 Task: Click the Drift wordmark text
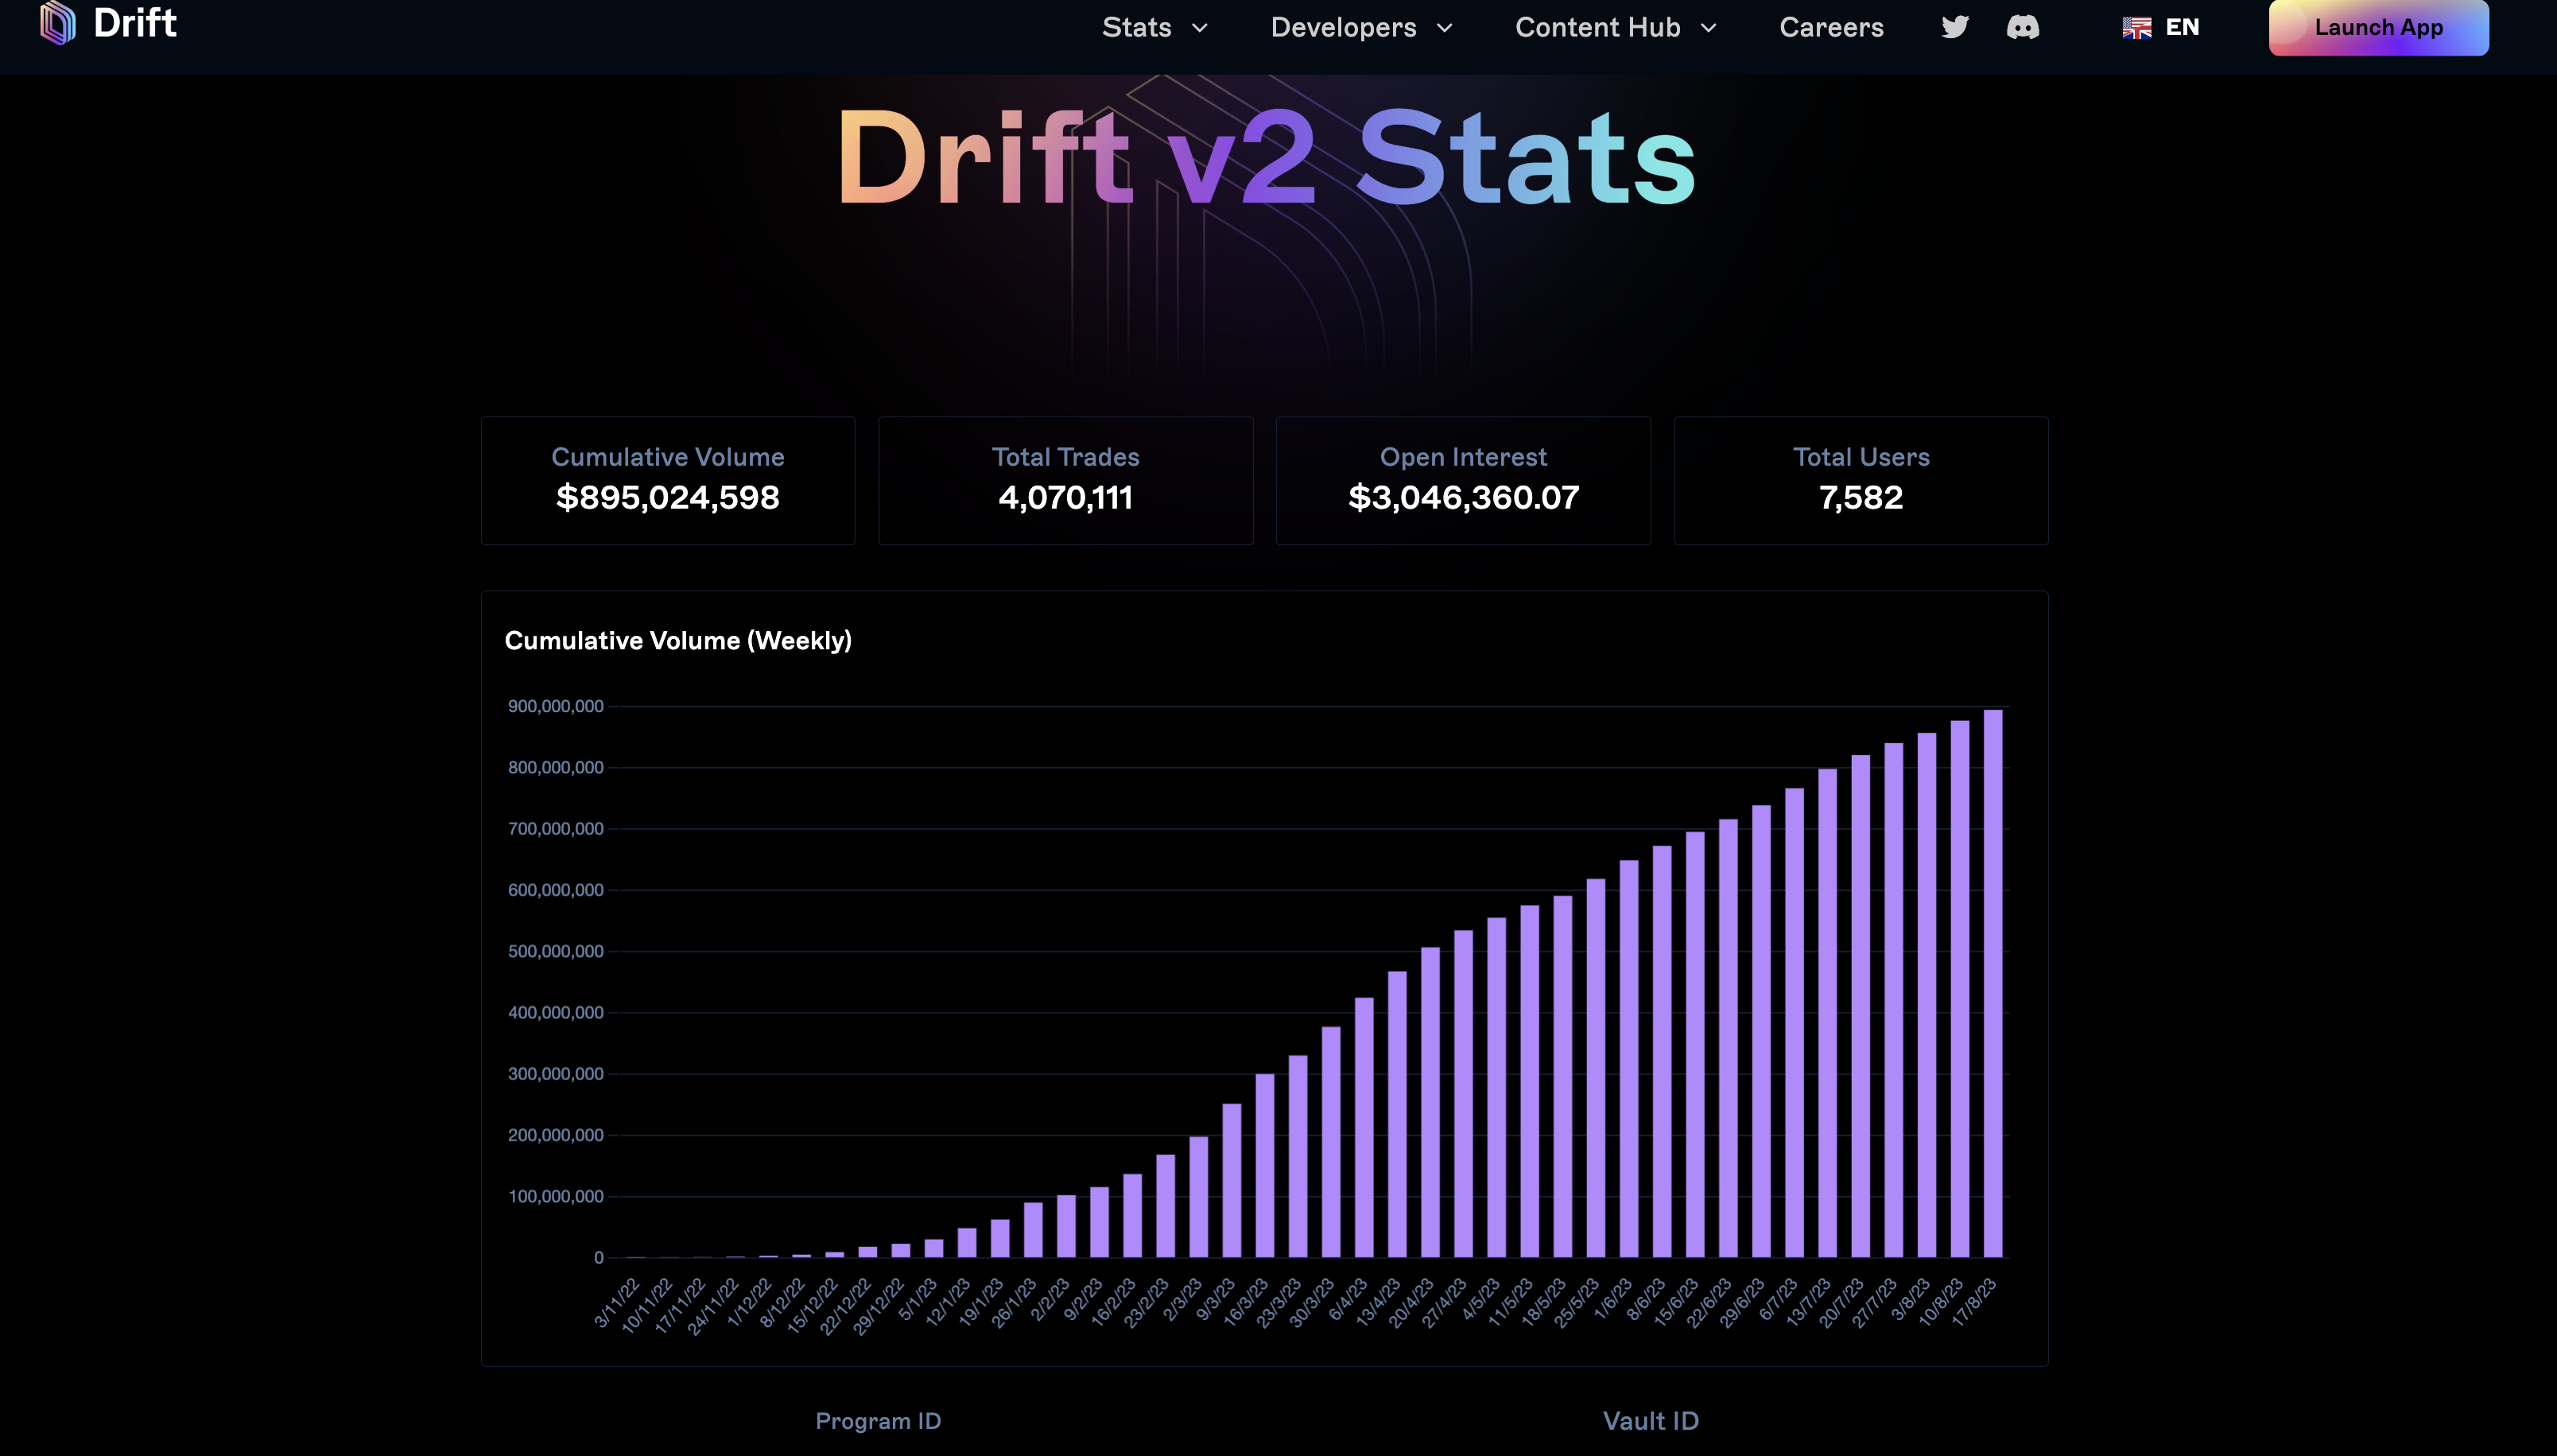pyautogui.click(x=135, y=22)
